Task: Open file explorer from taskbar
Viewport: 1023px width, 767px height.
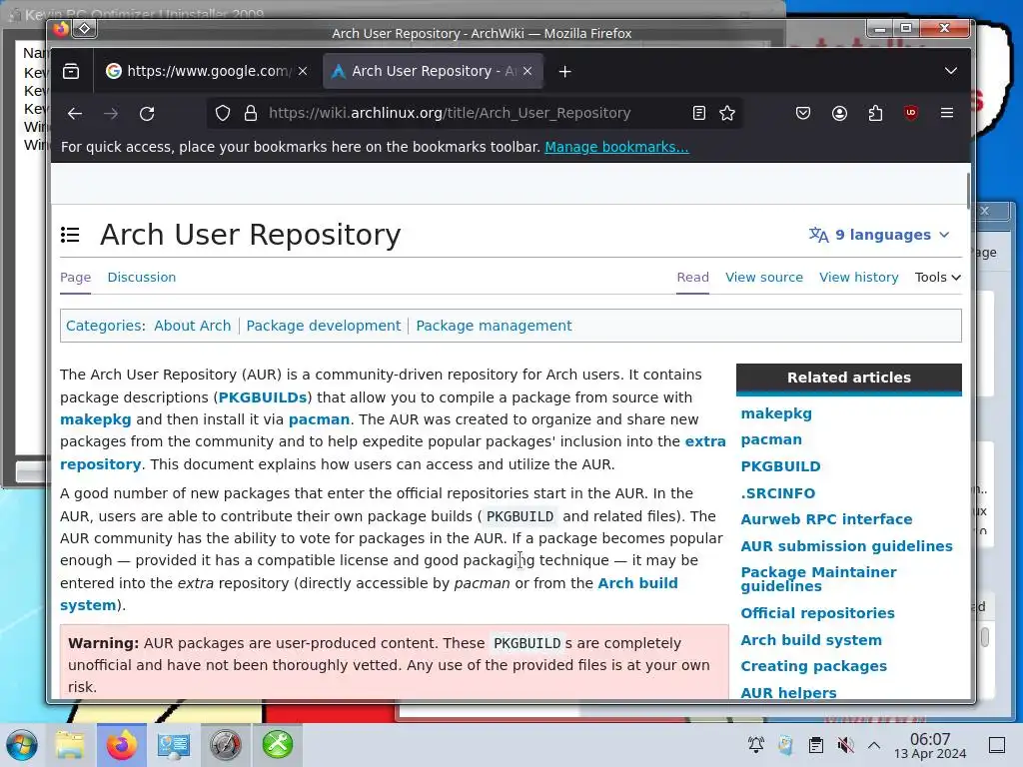Action: coord(69,745)
